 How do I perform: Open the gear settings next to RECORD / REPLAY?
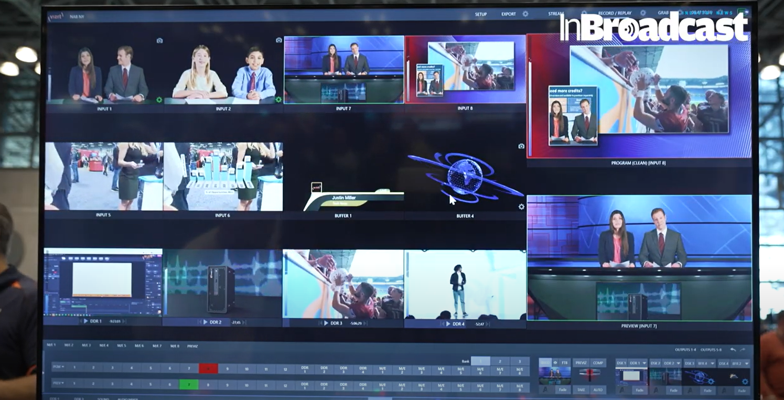[642, 13]
